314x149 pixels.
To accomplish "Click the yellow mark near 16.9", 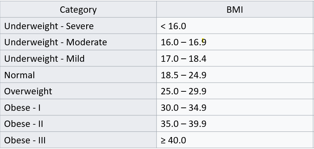I will click(203, 40).
